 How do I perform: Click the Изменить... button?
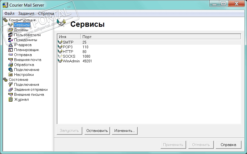(125, 131)
